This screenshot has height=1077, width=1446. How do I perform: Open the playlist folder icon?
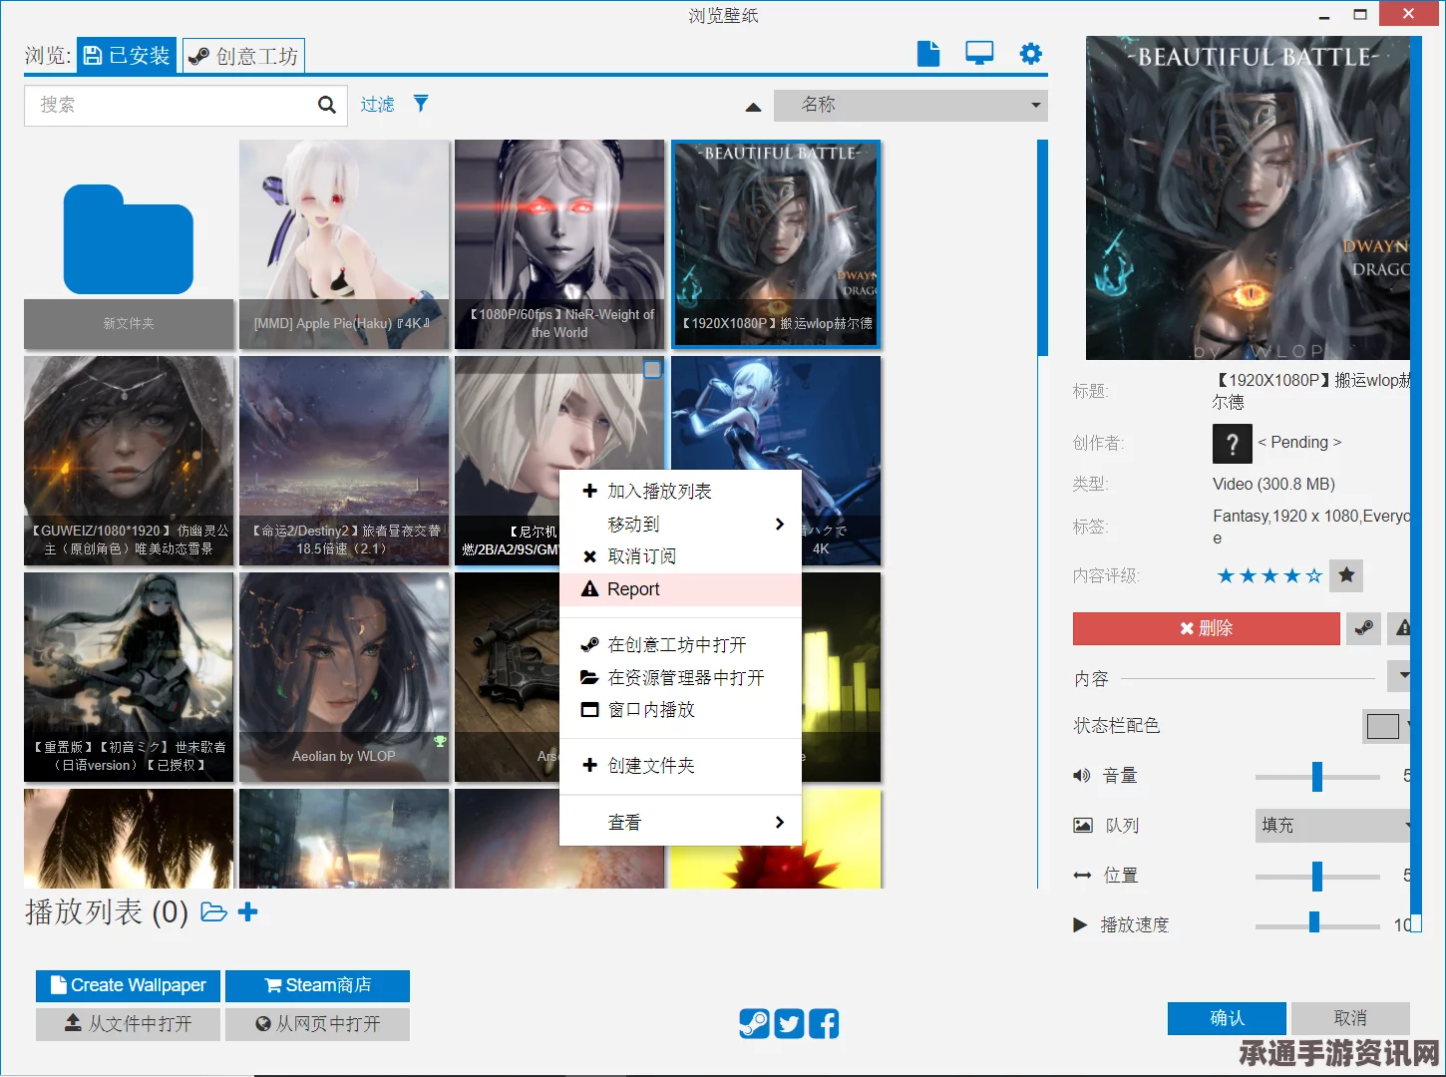point(213,912)
